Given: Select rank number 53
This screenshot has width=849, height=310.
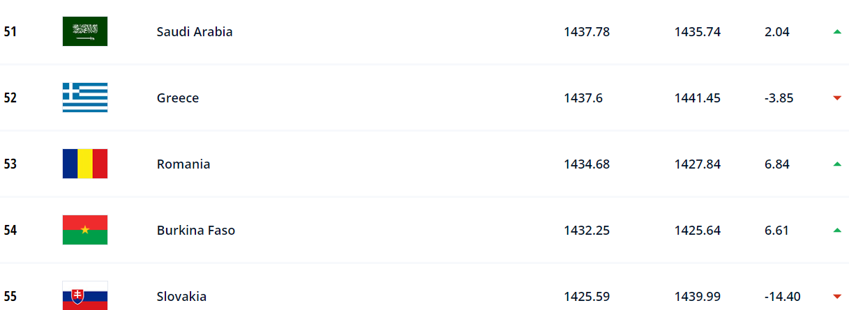Looking at the screenshot, I should pos(10,164).
